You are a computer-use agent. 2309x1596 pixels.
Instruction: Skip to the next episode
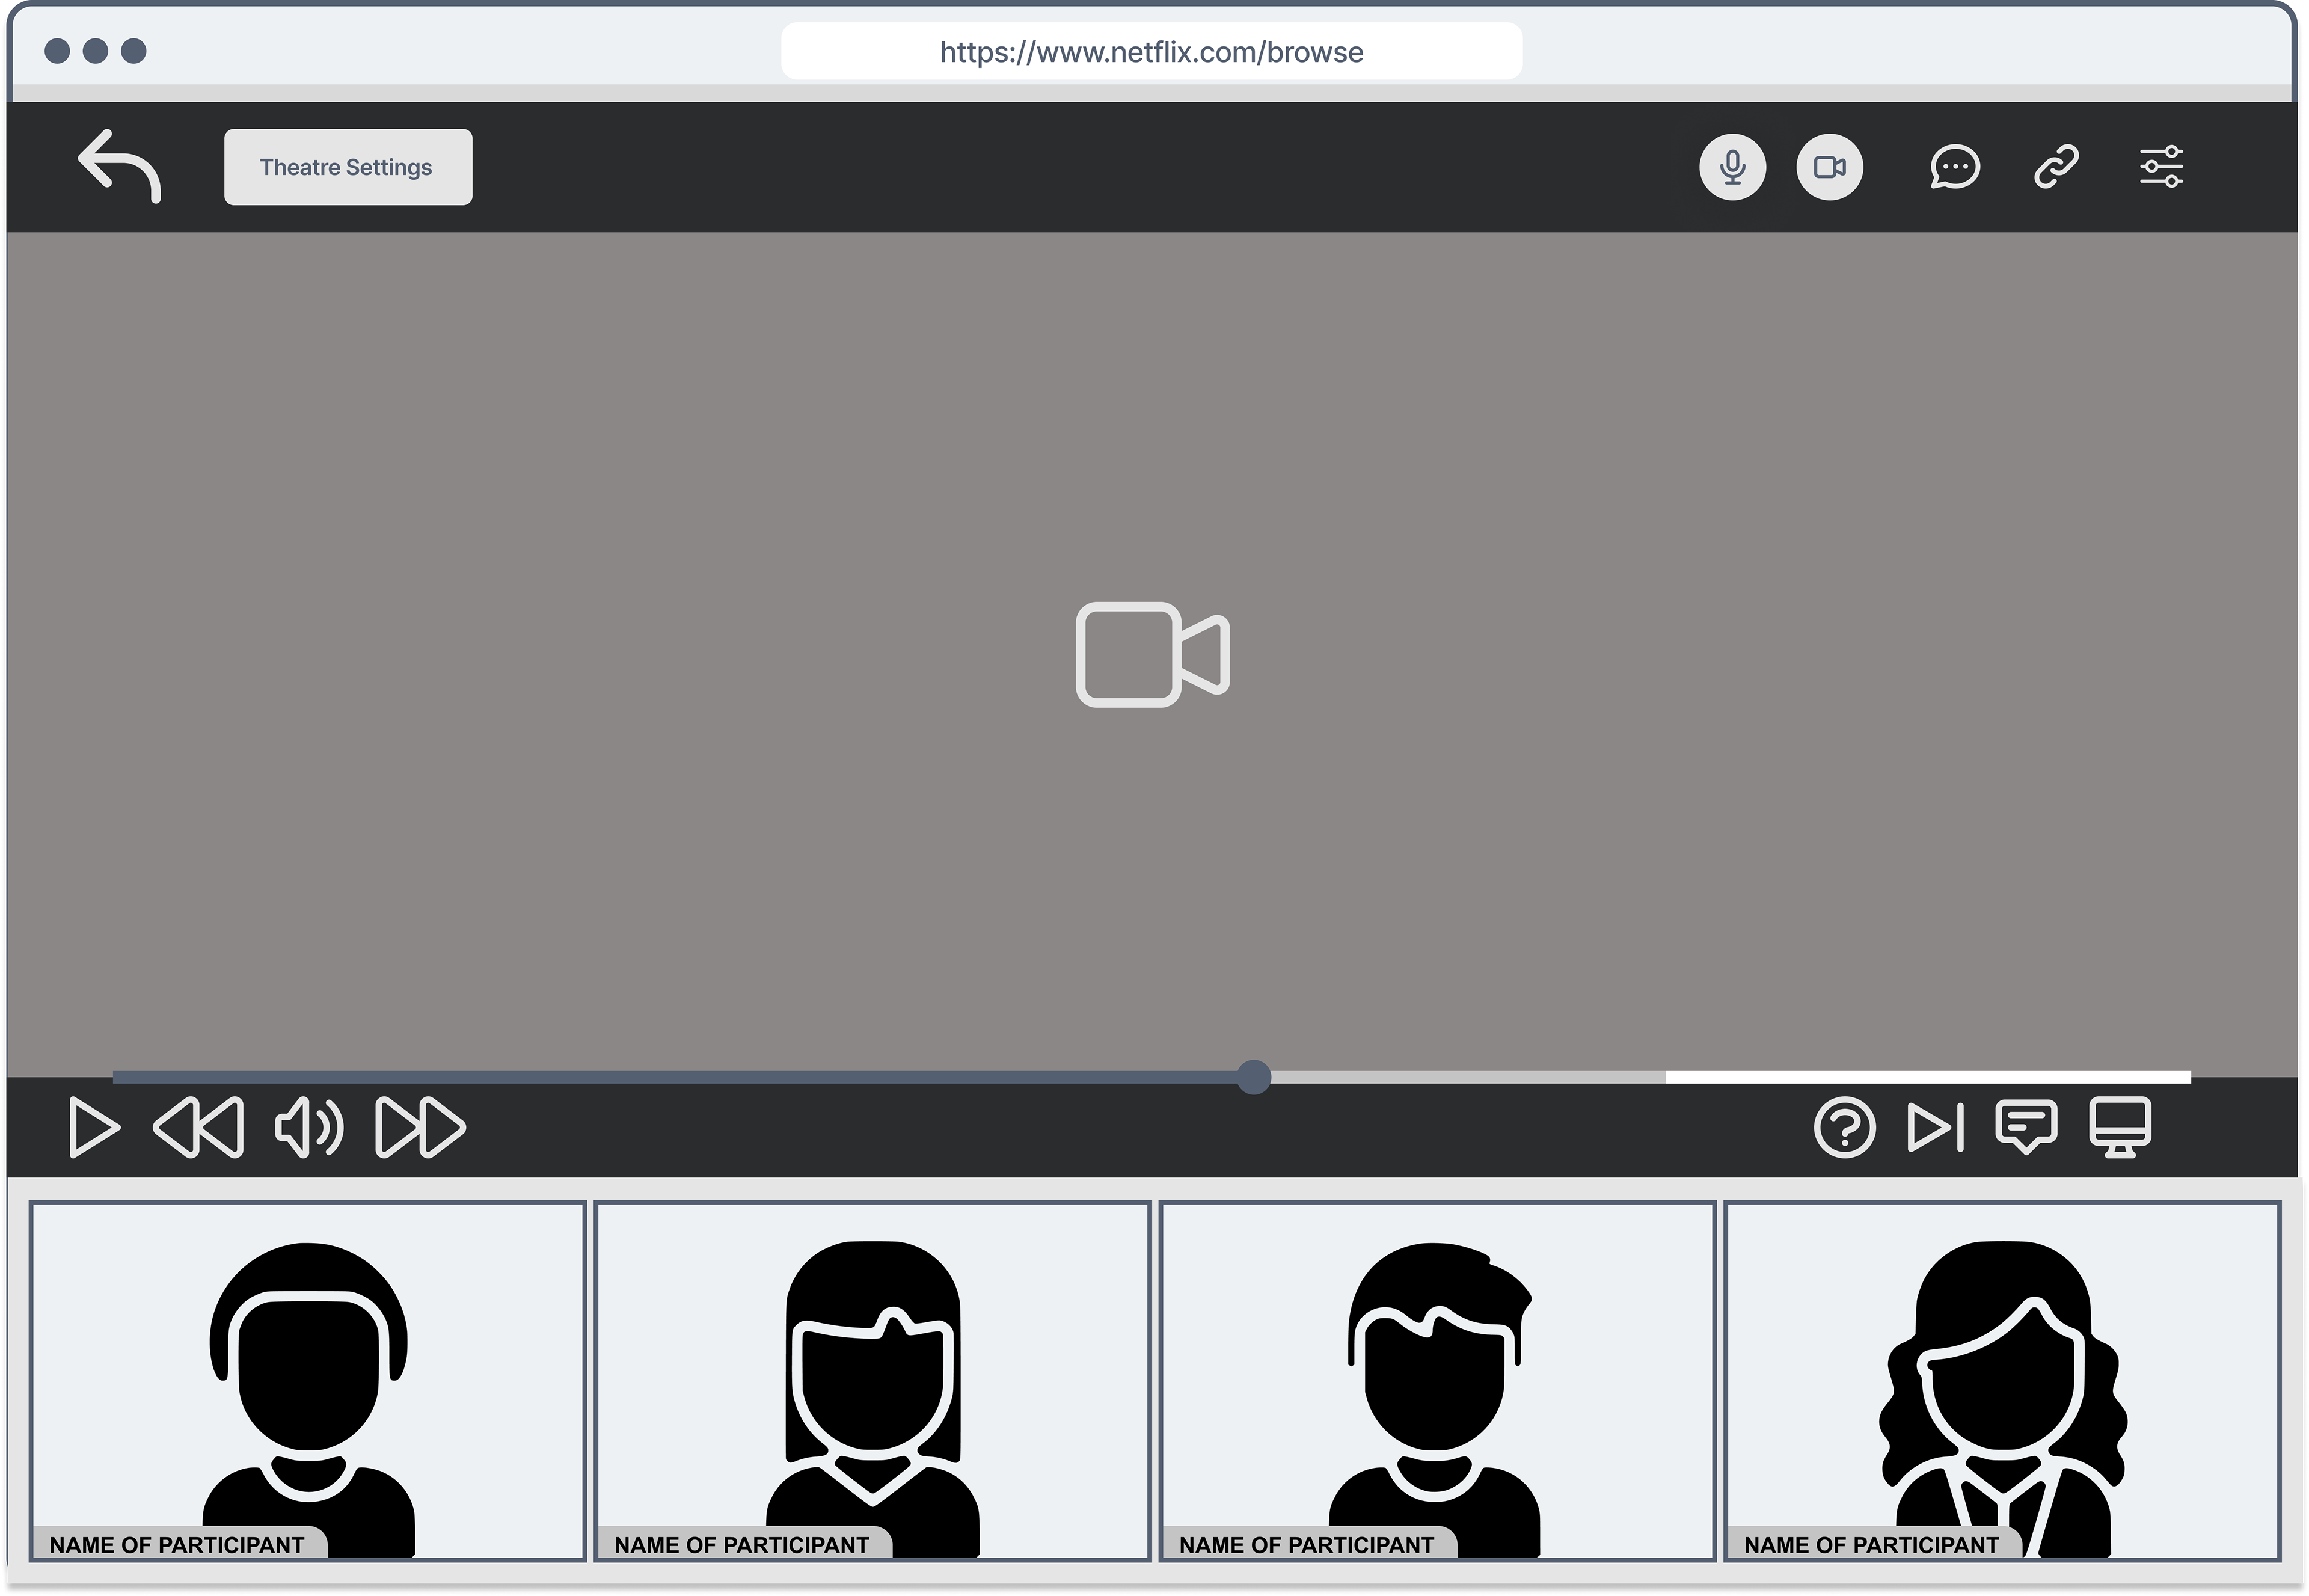click(x=1936, y=1128)
